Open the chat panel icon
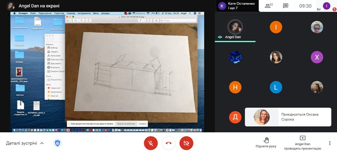 click(285, 6)
